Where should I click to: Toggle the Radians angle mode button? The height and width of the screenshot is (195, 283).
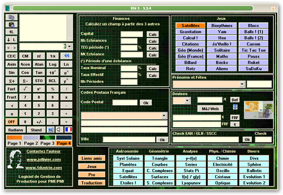[16, 130]
